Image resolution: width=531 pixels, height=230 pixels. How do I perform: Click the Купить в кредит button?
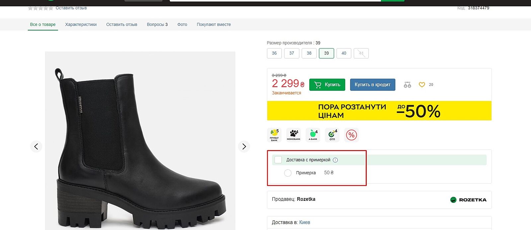(372, 85)
